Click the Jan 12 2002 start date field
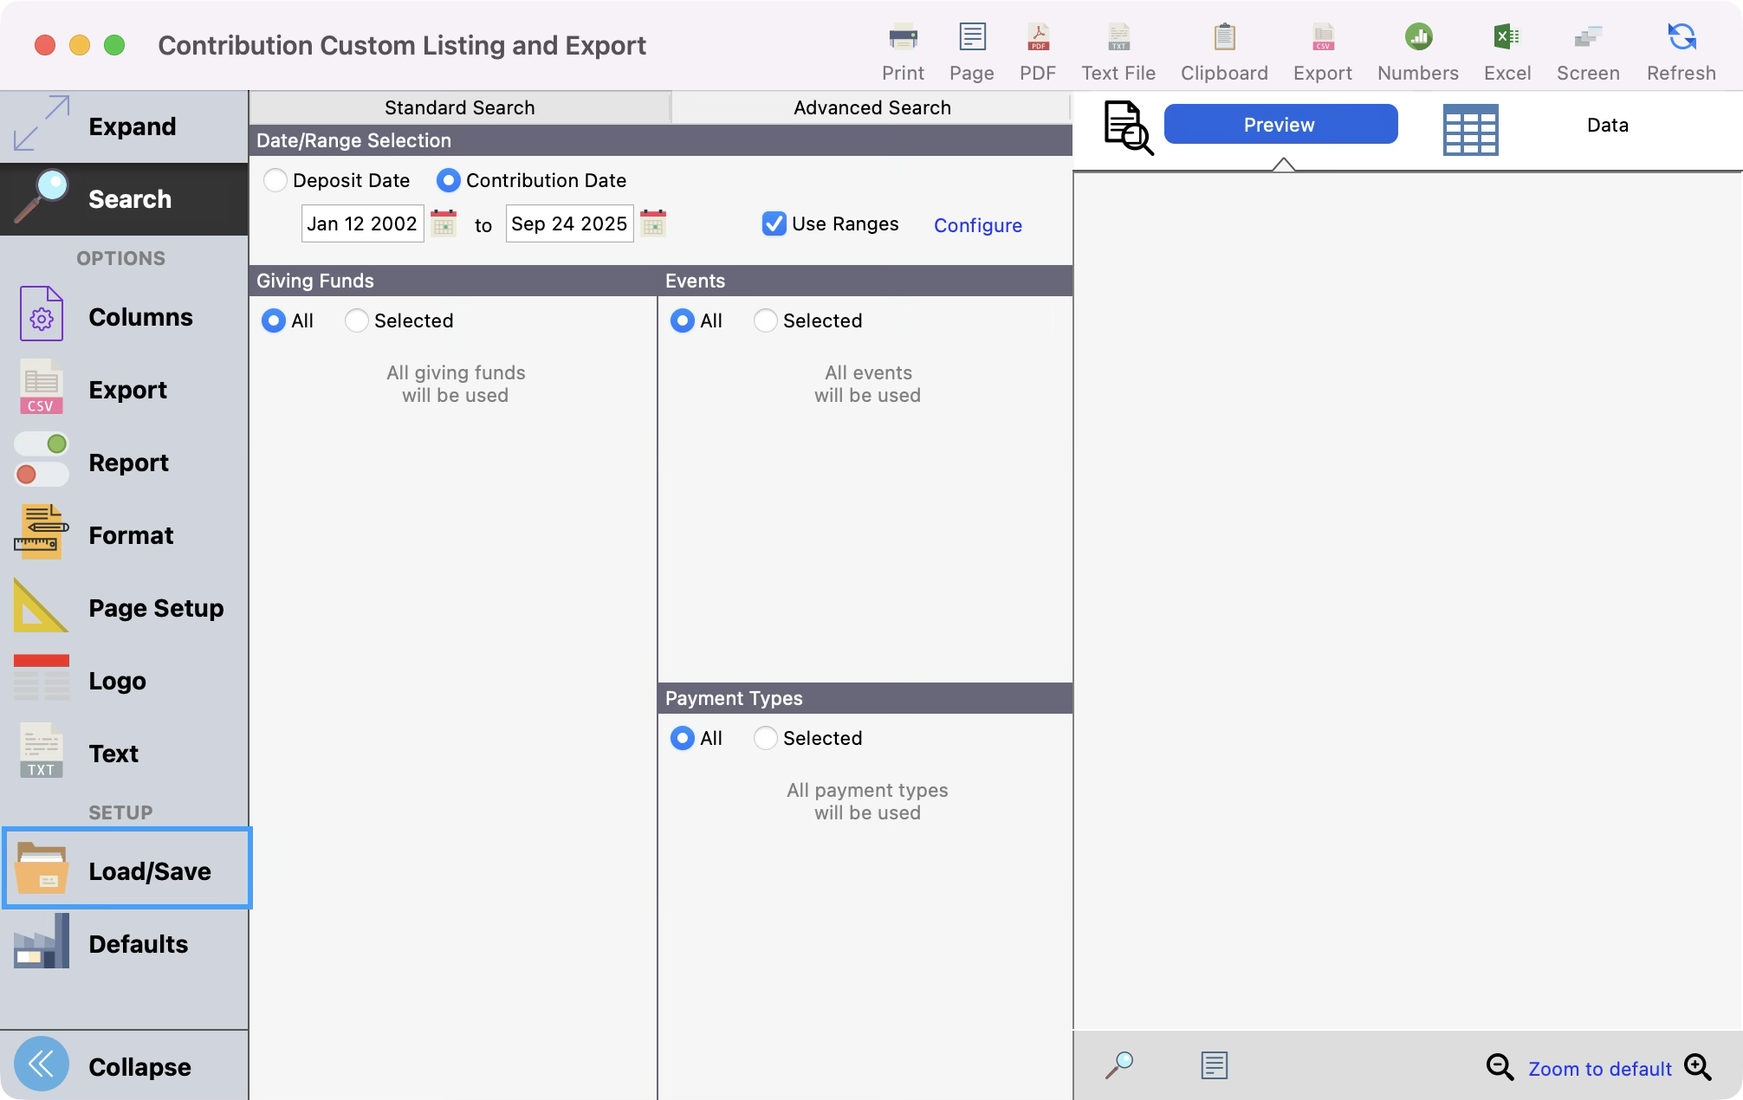The image size is (1743, 1100). (363, 223)
